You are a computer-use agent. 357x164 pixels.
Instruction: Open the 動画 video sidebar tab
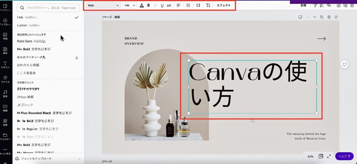click(5, 108)
